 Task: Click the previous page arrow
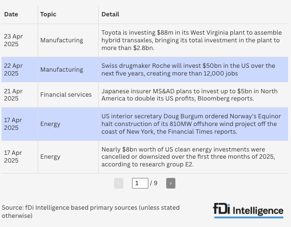pos(119,183)
